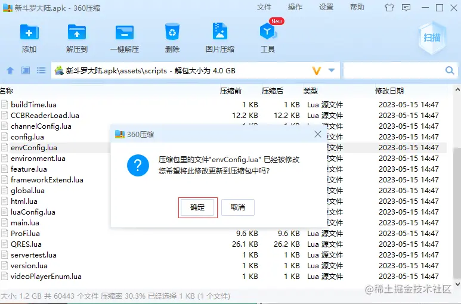
Task: Select the html.lua file
Action: [x=24, y=201]
